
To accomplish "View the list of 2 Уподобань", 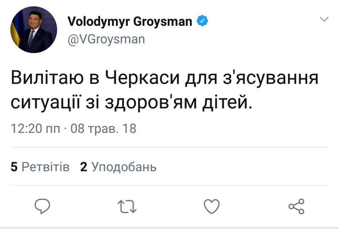I will [124, 167].
